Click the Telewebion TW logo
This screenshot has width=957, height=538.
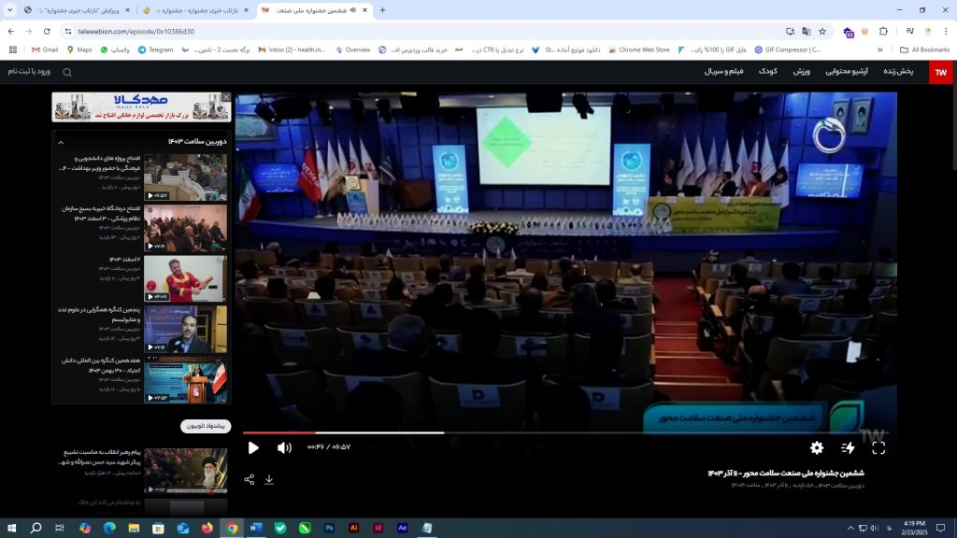click(x=940, y=72)
